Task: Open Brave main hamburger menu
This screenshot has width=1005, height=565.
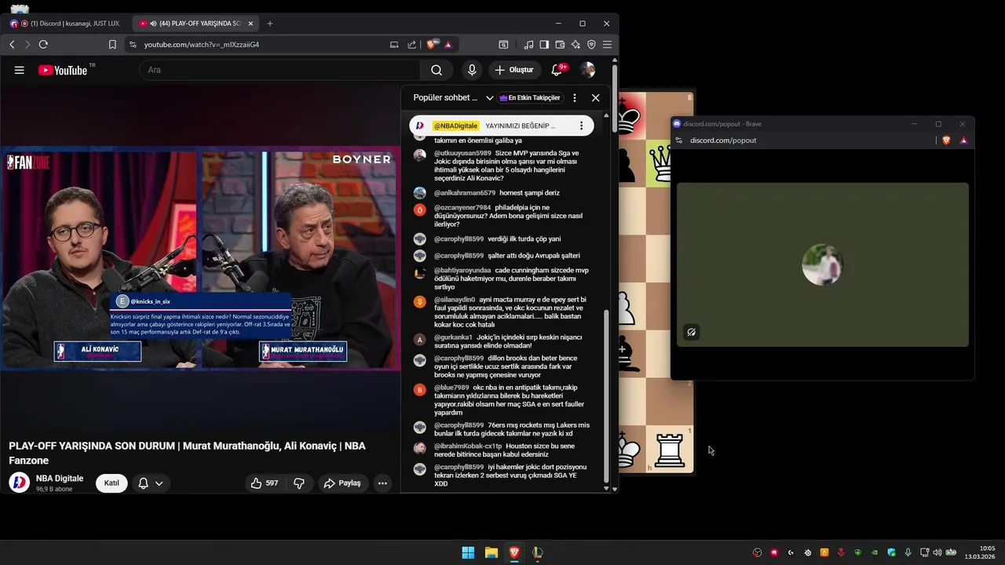Action: coord(607,45)
